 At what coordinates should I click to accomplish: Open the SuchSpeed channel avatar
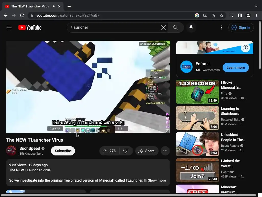(x=11, y=151)
